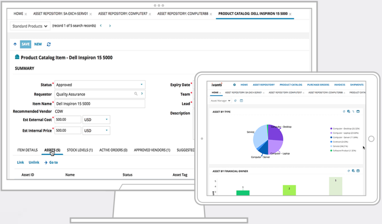Click the round icon beside the ivanti logo
The height and width of the screenshot is (224, 382).
(x=234, y=85)
